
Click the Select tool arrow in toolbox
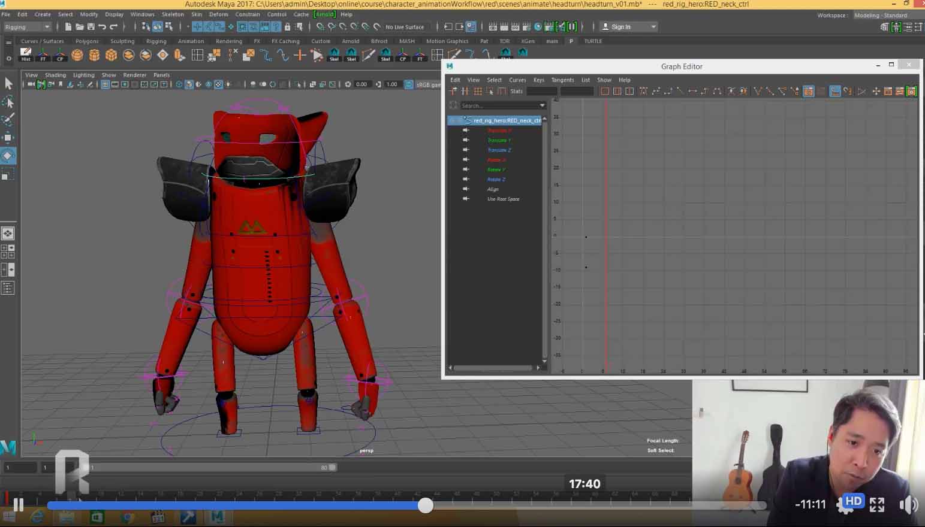point(8,84)
